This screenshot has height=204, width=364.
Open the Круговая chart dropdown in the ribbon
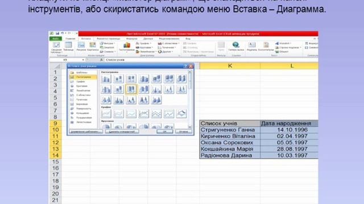[x=144, y=48]
